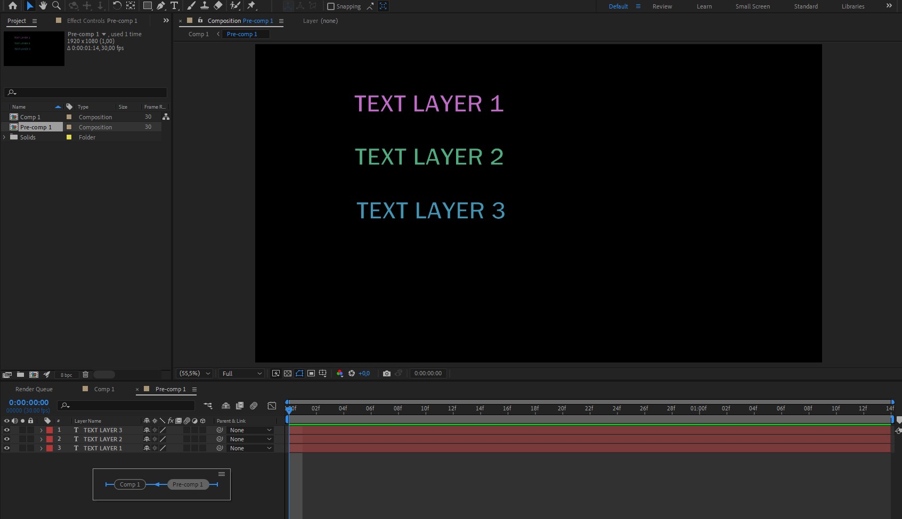Open parent dropdown for TEXT LAYER 1
Image resolution: width=902 pixels, height=519 pixels.
click(x=250, y=448)
